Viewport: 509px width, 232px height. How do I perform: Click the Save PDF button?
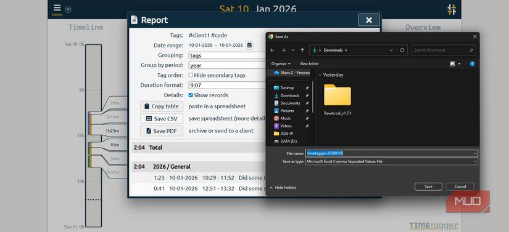162,130
